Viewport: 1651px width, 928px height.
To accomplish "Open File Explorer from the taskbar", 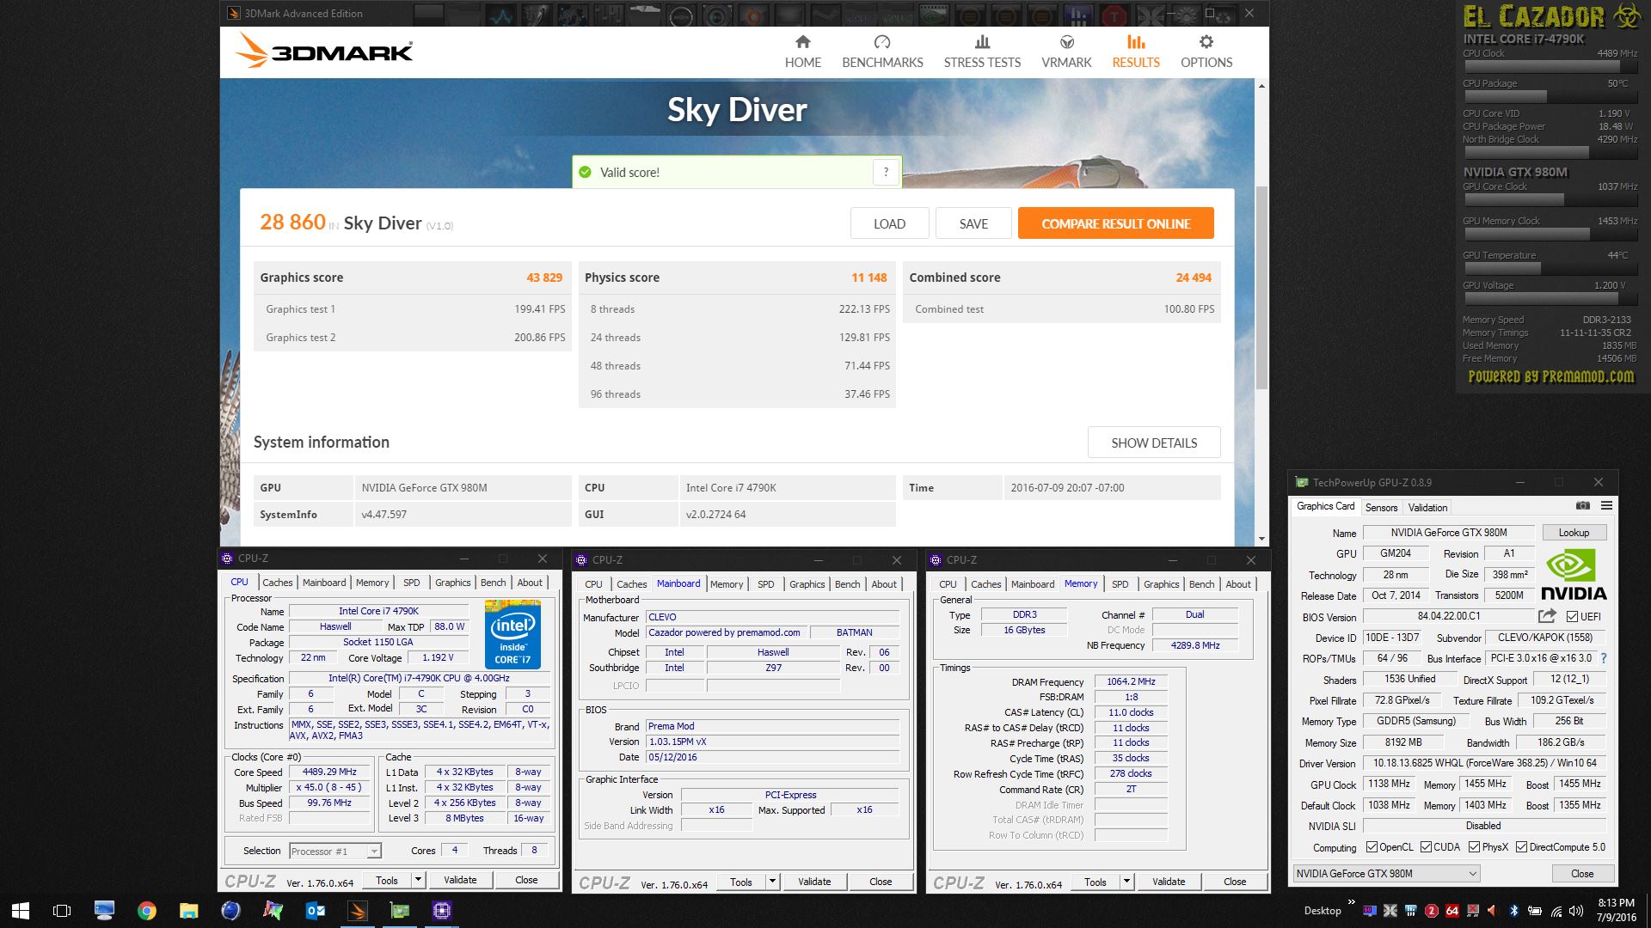I will [188, 911].
